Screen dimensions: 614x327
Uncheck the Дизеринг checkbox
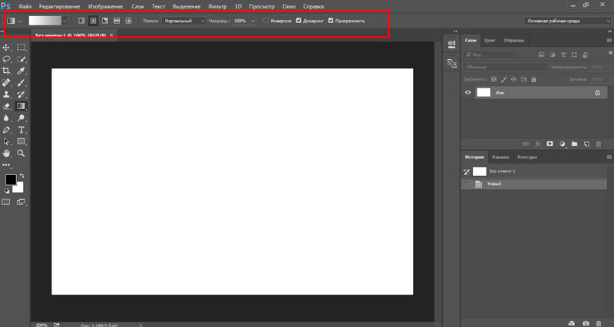(x=299, y=21)
